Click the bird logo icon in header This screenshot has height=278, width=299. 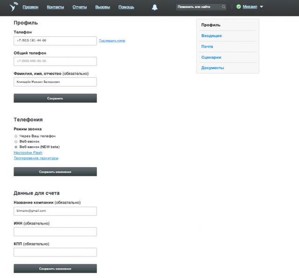[14, 7]
